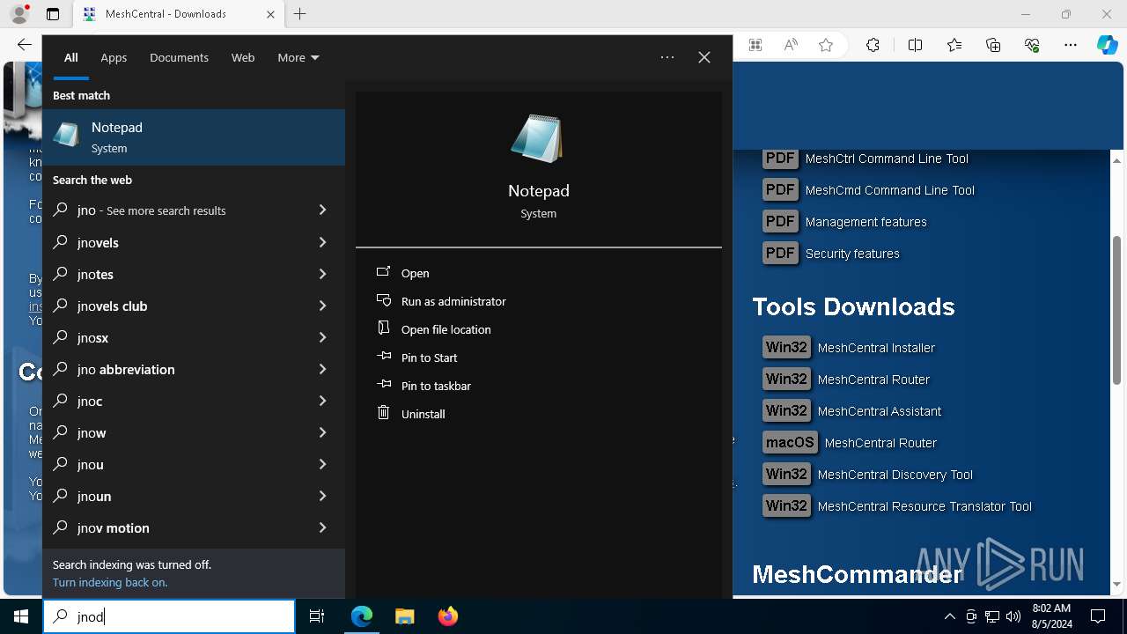The height and width of the screenshot is (634, 1127).
Task: Click the Uninstall trash icon
Action: click(x=383, y=412)
